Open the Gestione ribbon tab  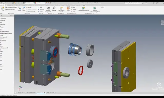(x=47, y=5)
